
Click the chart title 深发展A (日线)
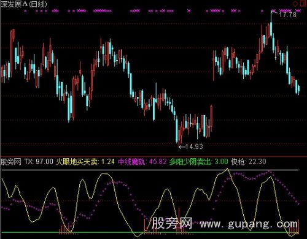click(24, 4)
